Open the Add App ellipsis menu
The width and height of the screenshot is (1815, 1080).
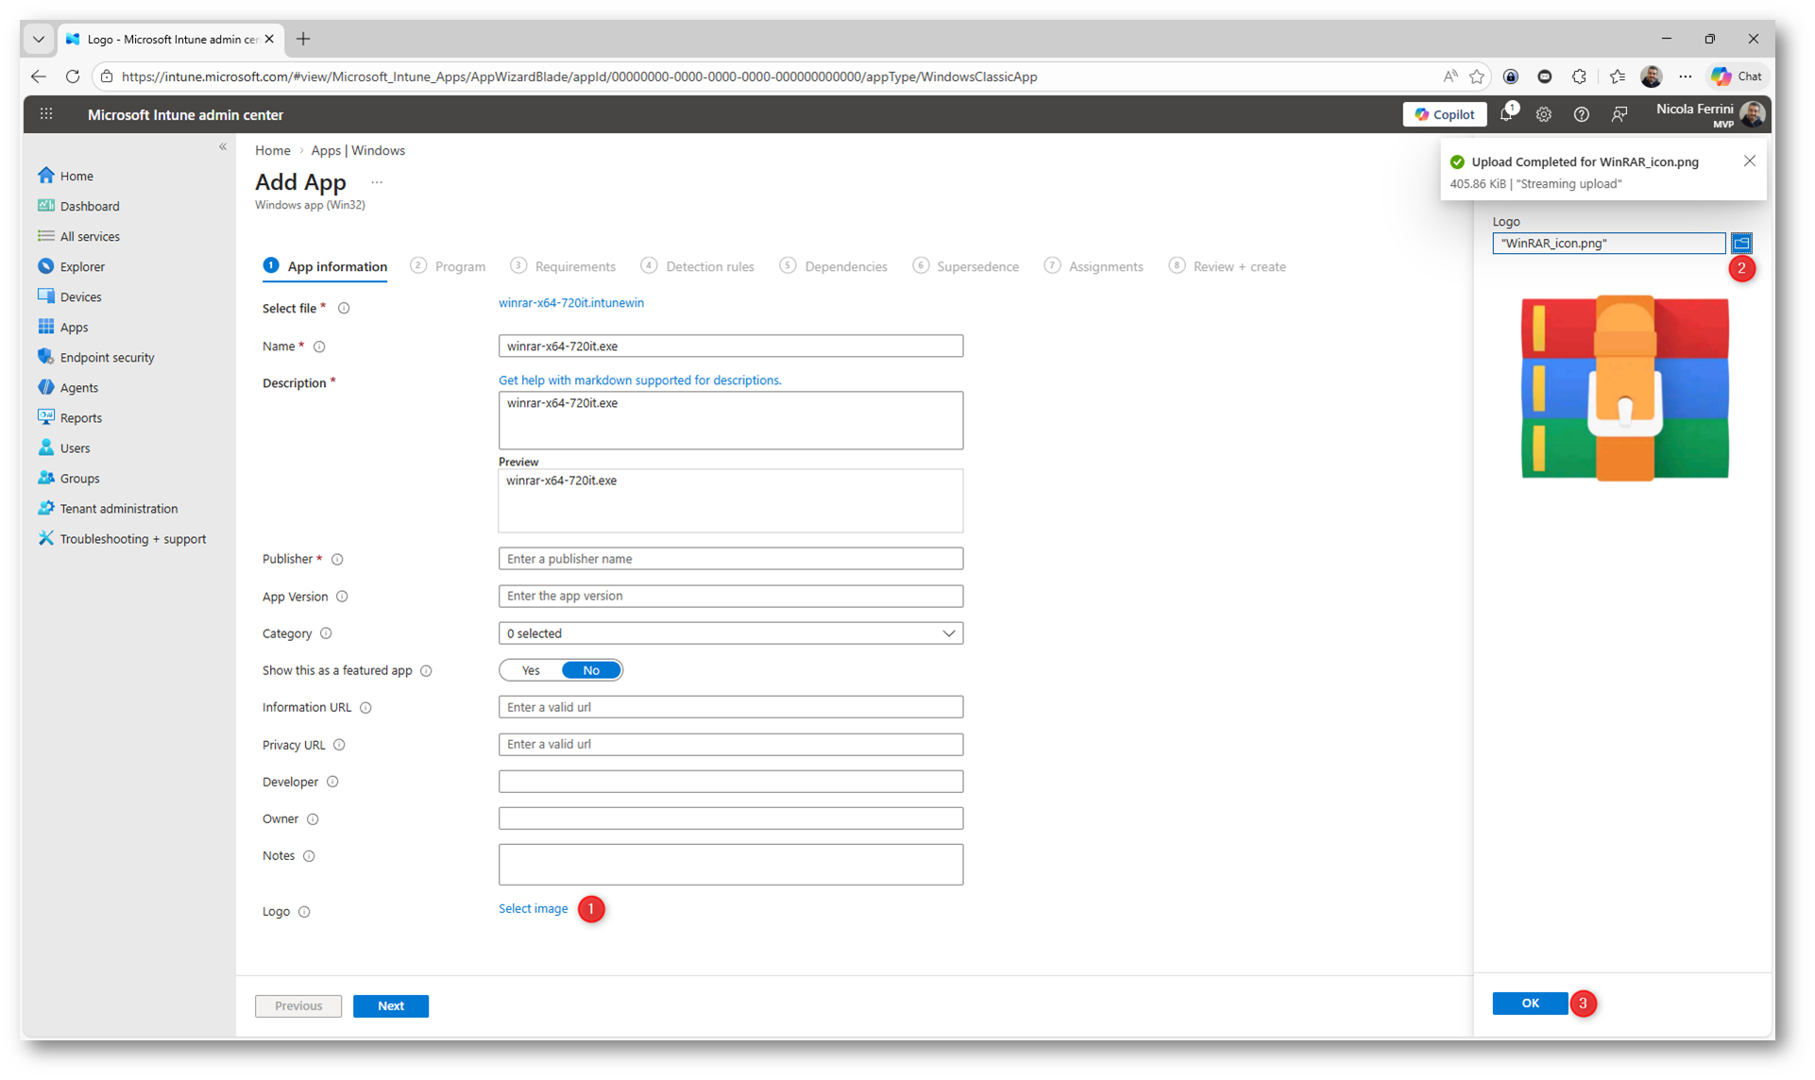377,182
